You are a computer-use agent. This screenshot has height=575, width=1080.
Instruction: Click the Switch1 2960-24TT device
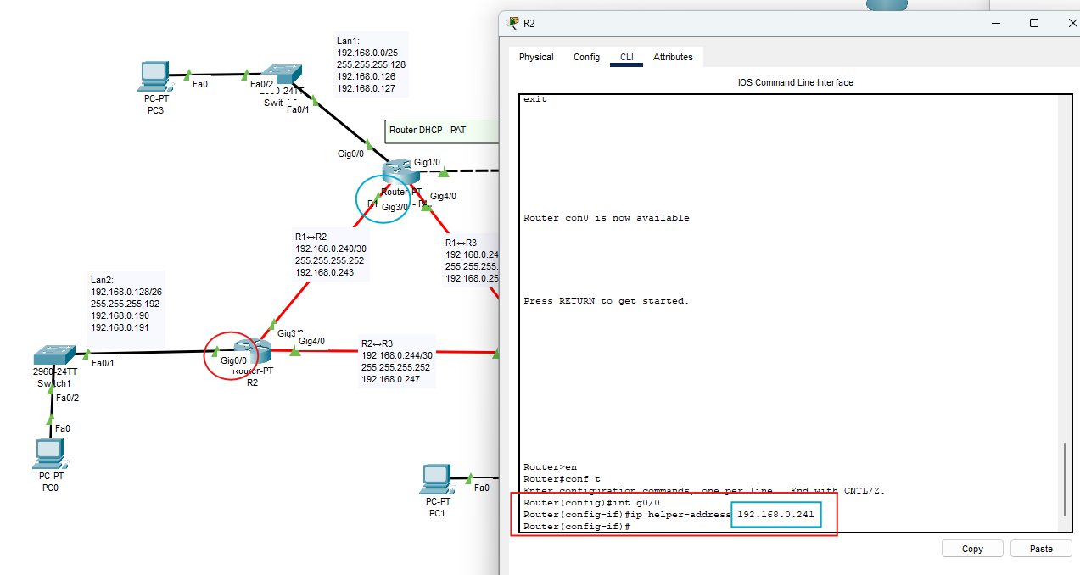pyautogui.click(x=53, y=354)
